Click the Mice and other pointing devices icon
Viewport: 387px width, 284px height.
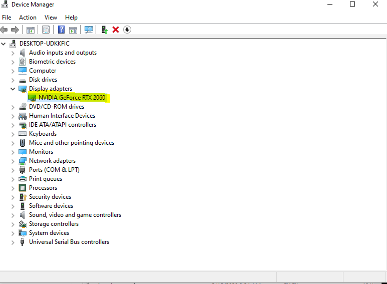click(23, 143)
